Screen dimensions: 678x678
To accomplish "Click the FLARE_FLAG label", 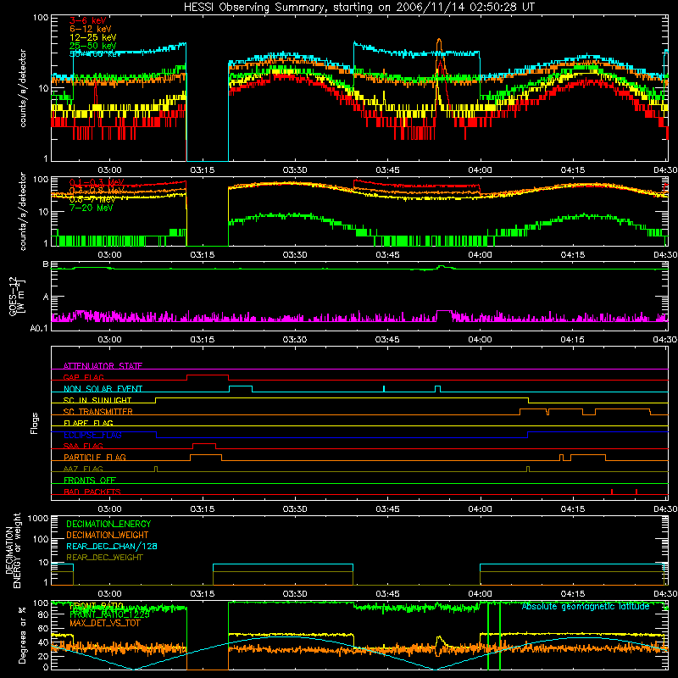I will (88, 423).
